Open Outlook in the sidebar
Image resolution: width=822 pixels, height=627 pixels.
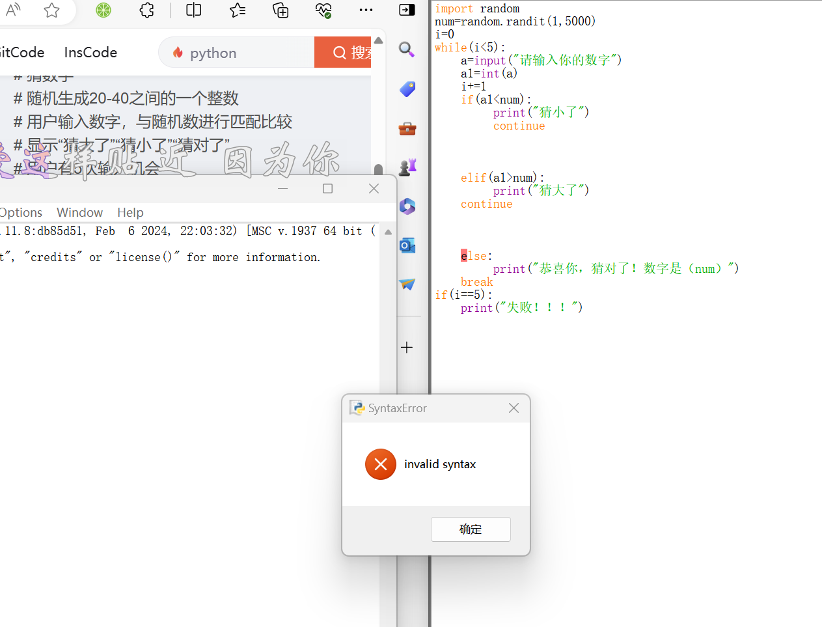(x=407, y=245)
